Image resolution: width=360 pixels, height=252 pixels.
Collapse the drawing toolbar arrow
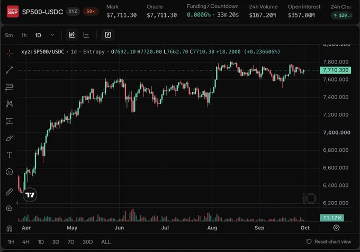(x=17, y=203)
